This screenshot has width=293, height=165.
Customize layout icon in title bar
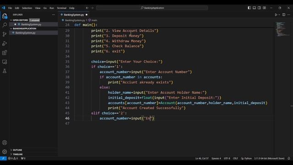click(264, 8)
